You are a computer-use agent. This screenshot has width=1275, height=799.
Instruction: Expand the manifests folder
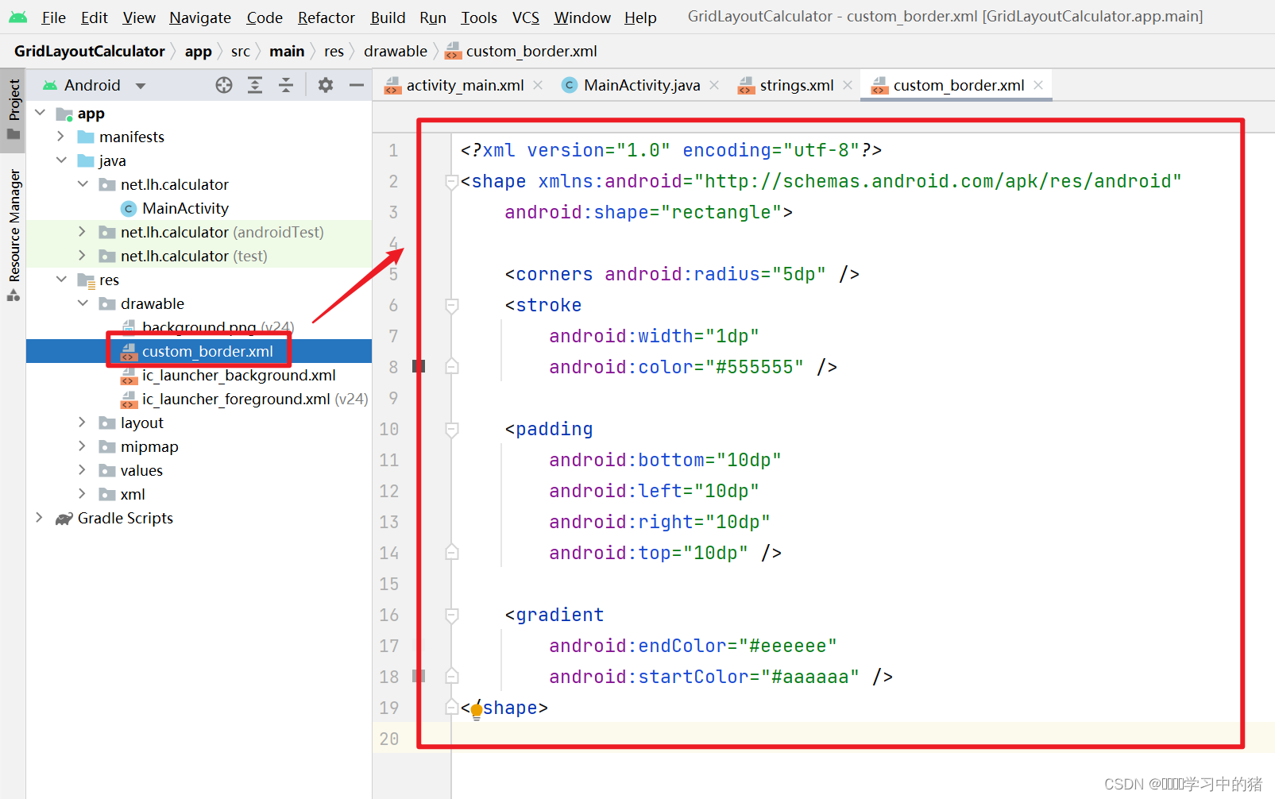point(61,137)
